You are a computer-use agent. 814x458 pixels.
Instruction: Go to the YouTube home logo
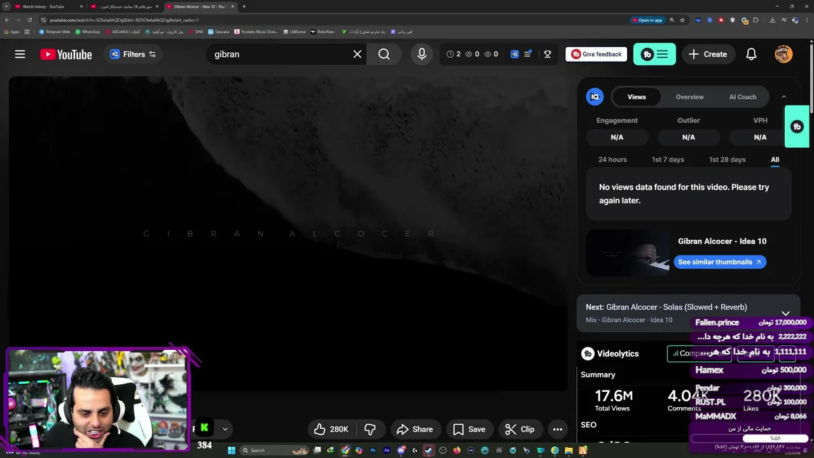click(66, 54)
